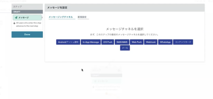Pick the SMS/MMS channel button
The height and width of the screenshot is (99, 213).
(122, 42)
